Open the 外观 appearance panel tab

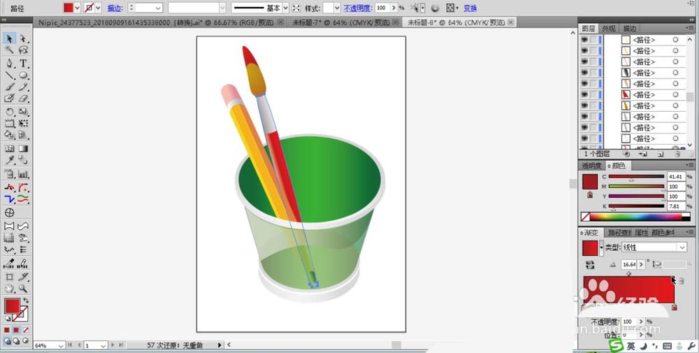[609, 29]
